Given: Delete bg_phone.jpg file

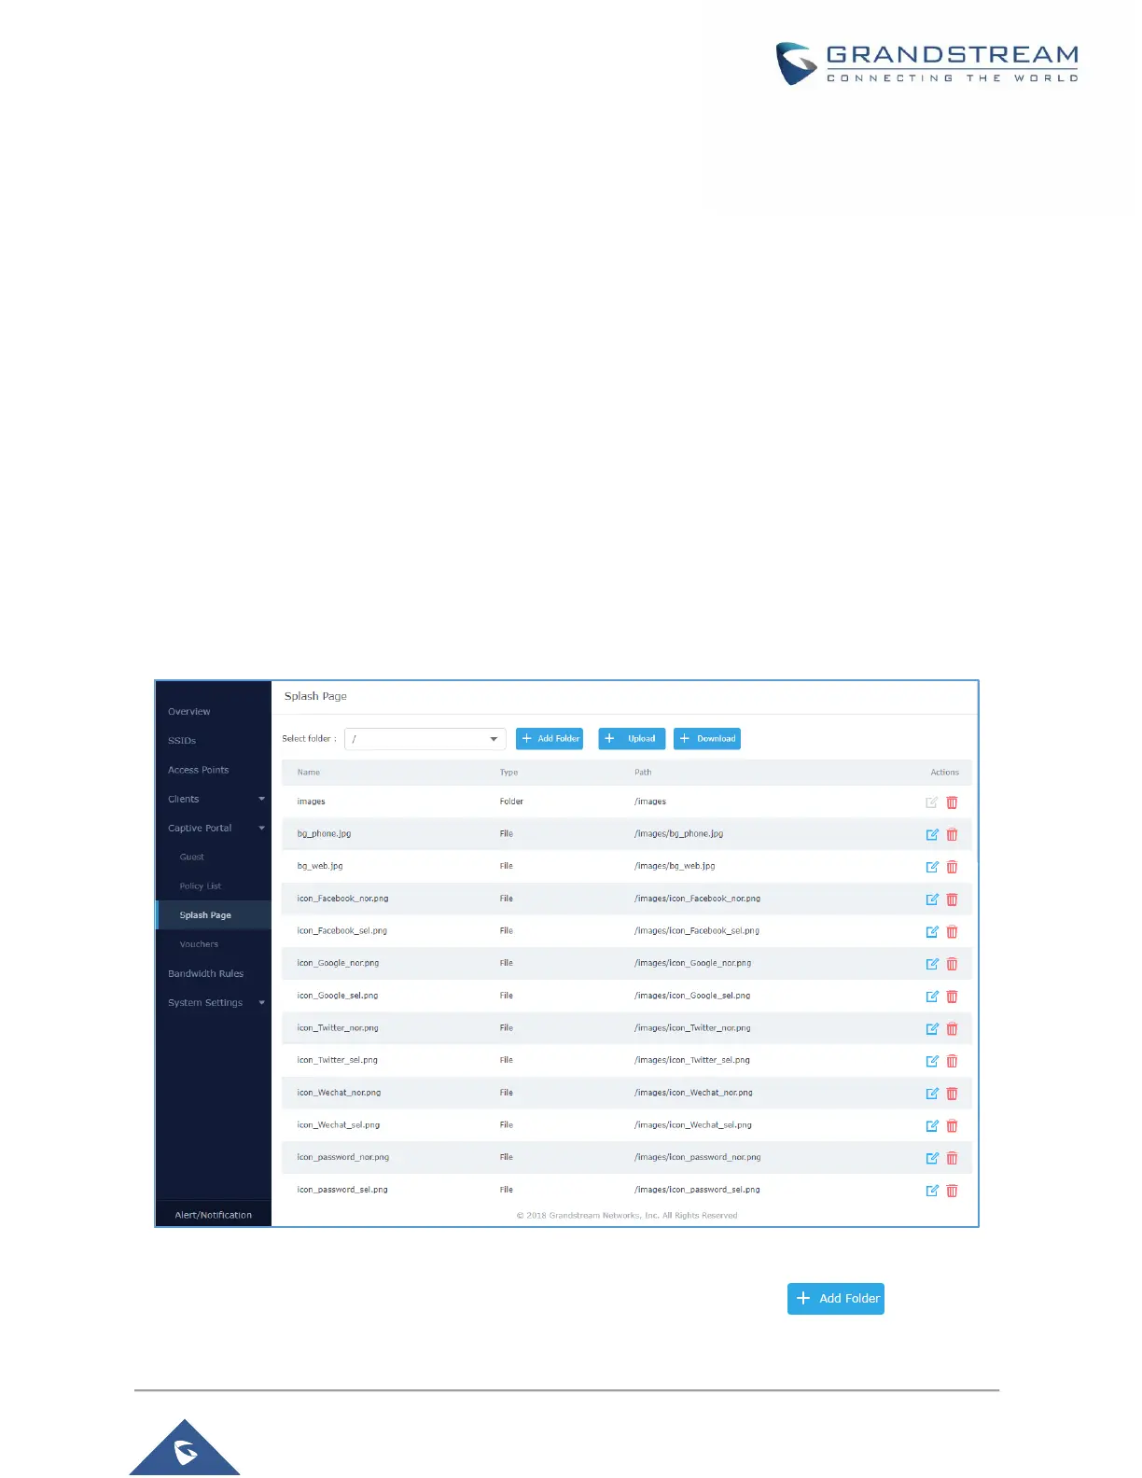Looking at the screenshot, I should tap(952, 835).
